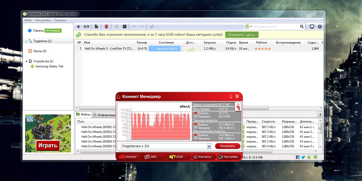Open Контакты in Connect Manager
Image resolution: width=362 pixels, height=181 pixels.
204,157
